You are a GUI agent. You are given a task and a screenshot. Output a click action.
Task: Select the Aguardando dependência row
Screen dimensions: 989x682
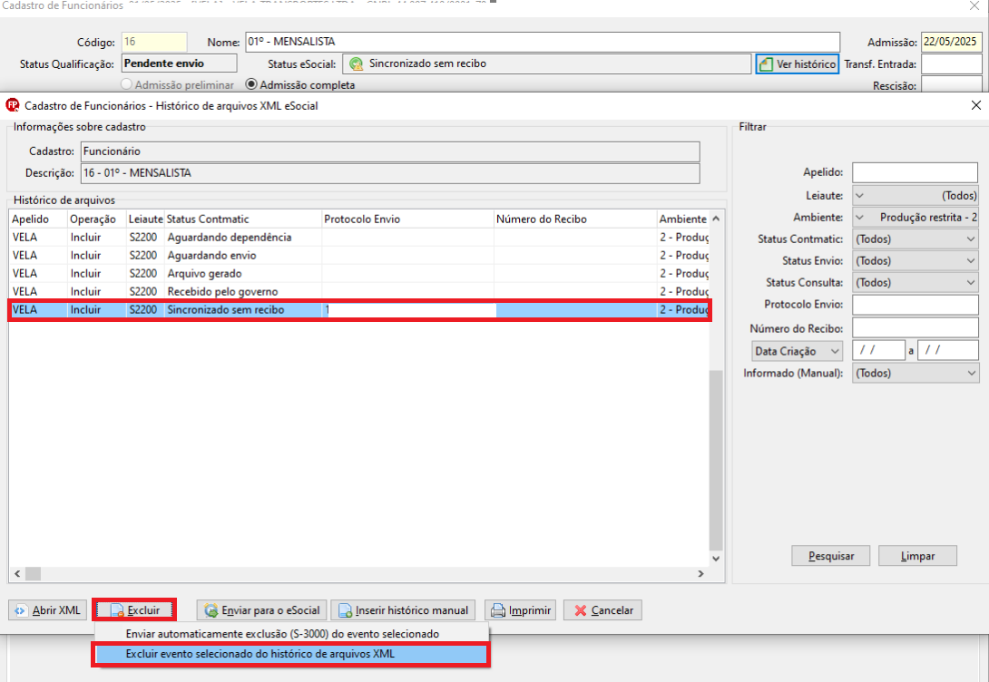point(359,237)
